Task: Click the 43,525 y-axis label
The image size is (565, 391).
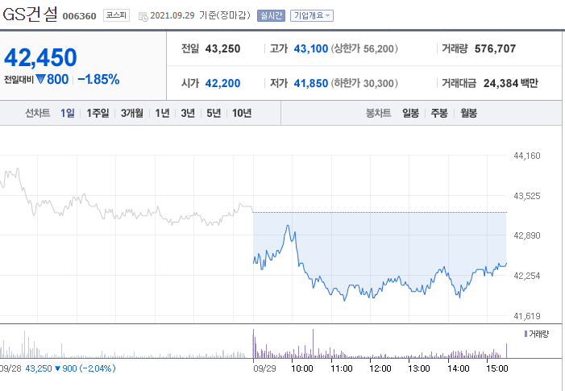Action: pos(527,196)
